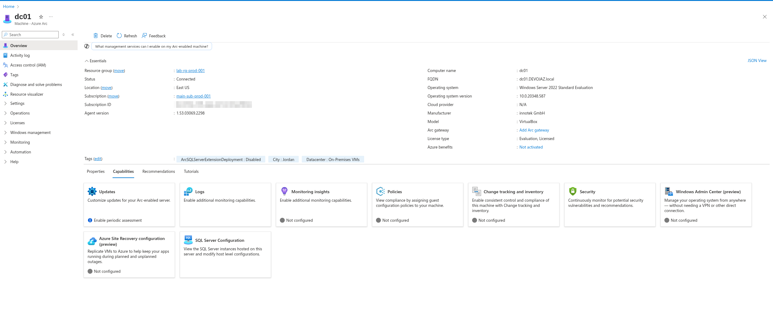Viewport: 773px width, 322px height.
Task: Click the dc01 Azure Arc machine icon
Action: [x=7, y=19]
